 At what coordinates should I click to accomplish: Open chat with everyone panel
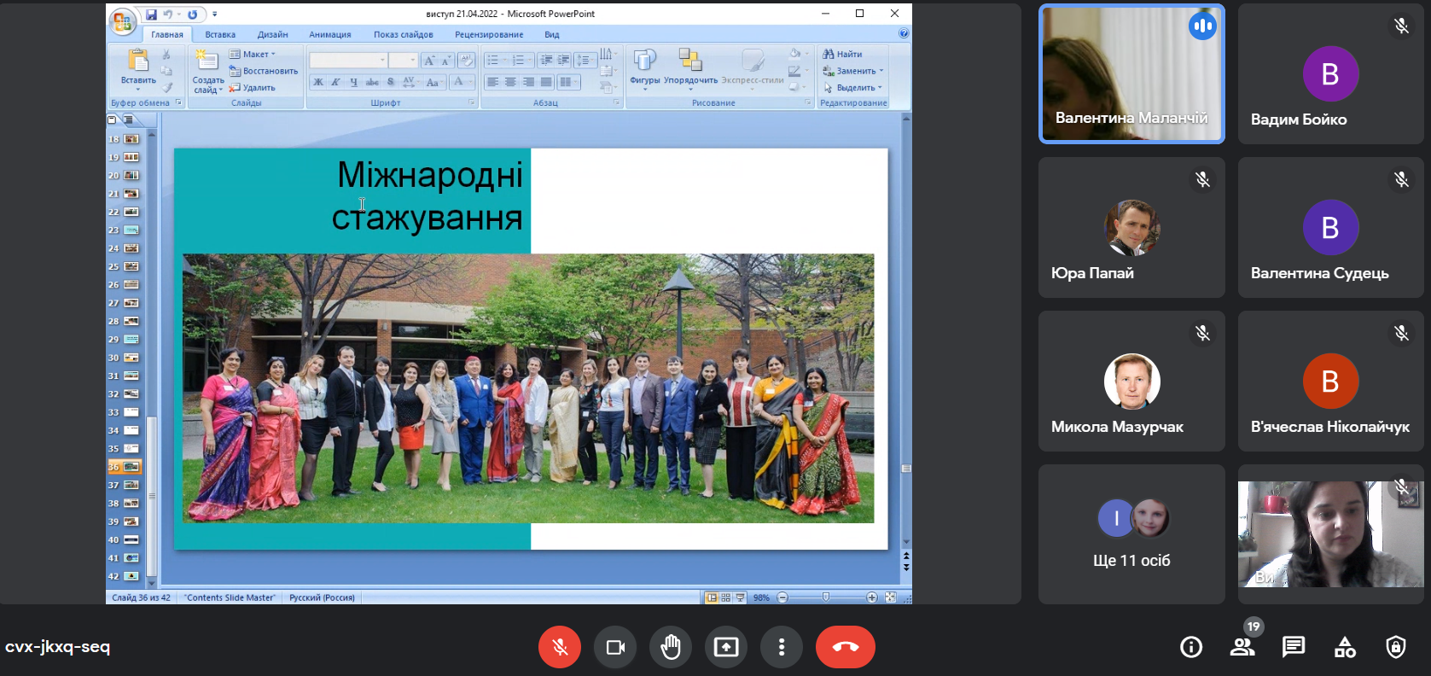coord(1294,647)
